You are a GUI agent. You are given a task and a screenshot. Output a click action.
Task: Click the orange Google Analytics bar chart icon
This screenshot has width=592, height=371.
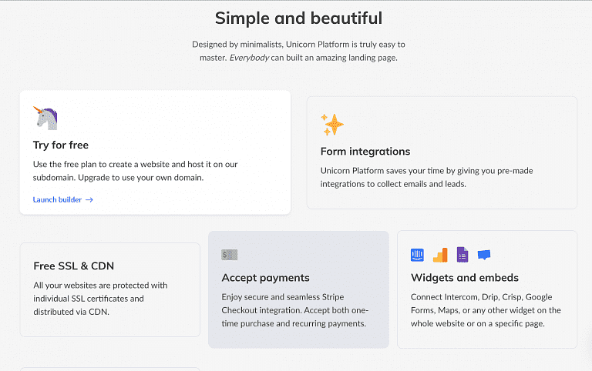click(440, 255)
